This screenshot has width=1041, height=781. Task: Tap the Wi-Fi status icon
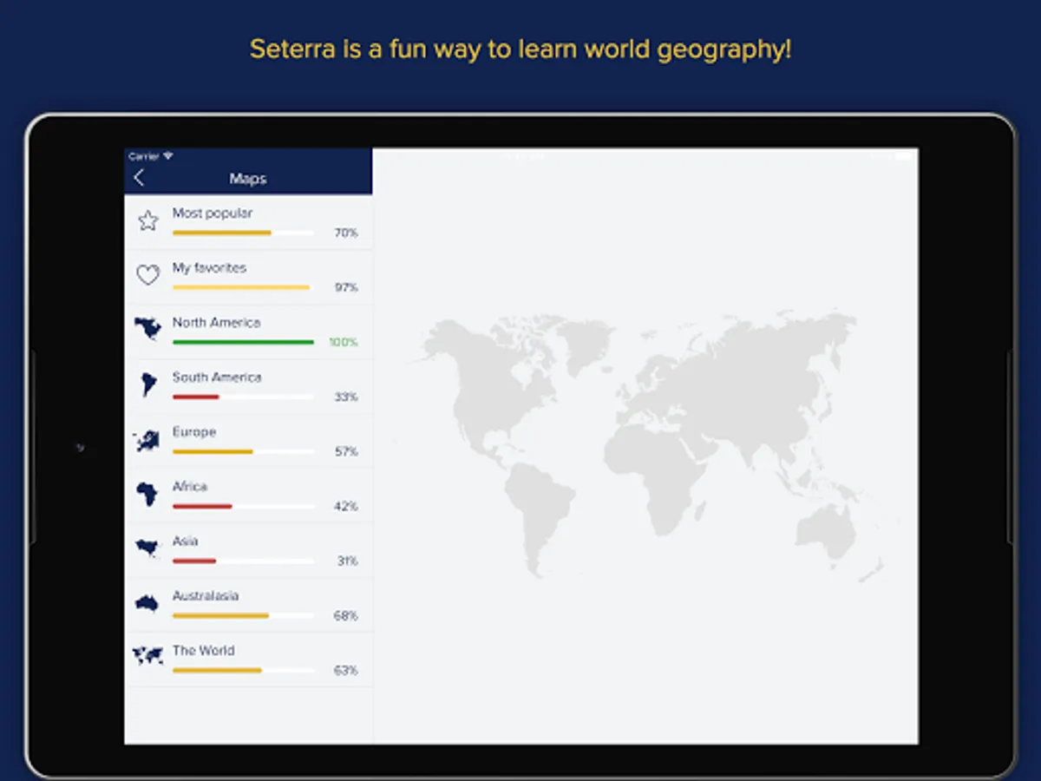click(x=168, y=156)
